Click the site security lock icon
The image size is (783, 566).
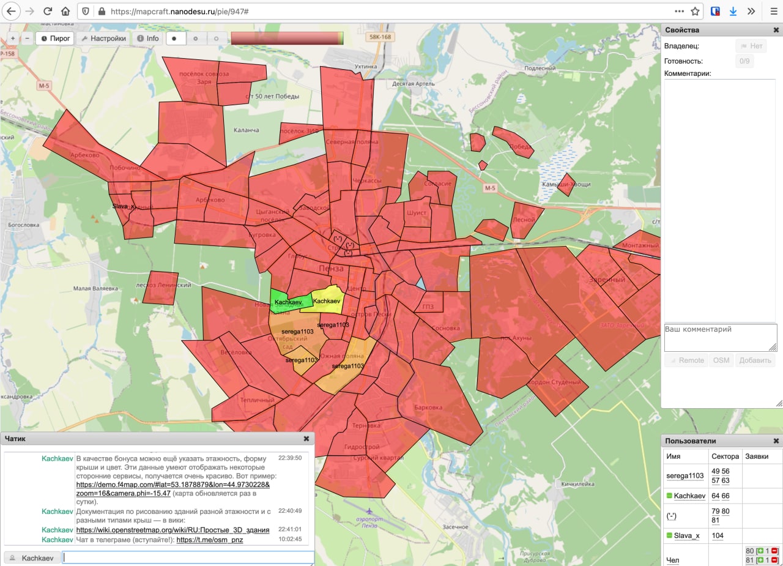tap(101, 11)
